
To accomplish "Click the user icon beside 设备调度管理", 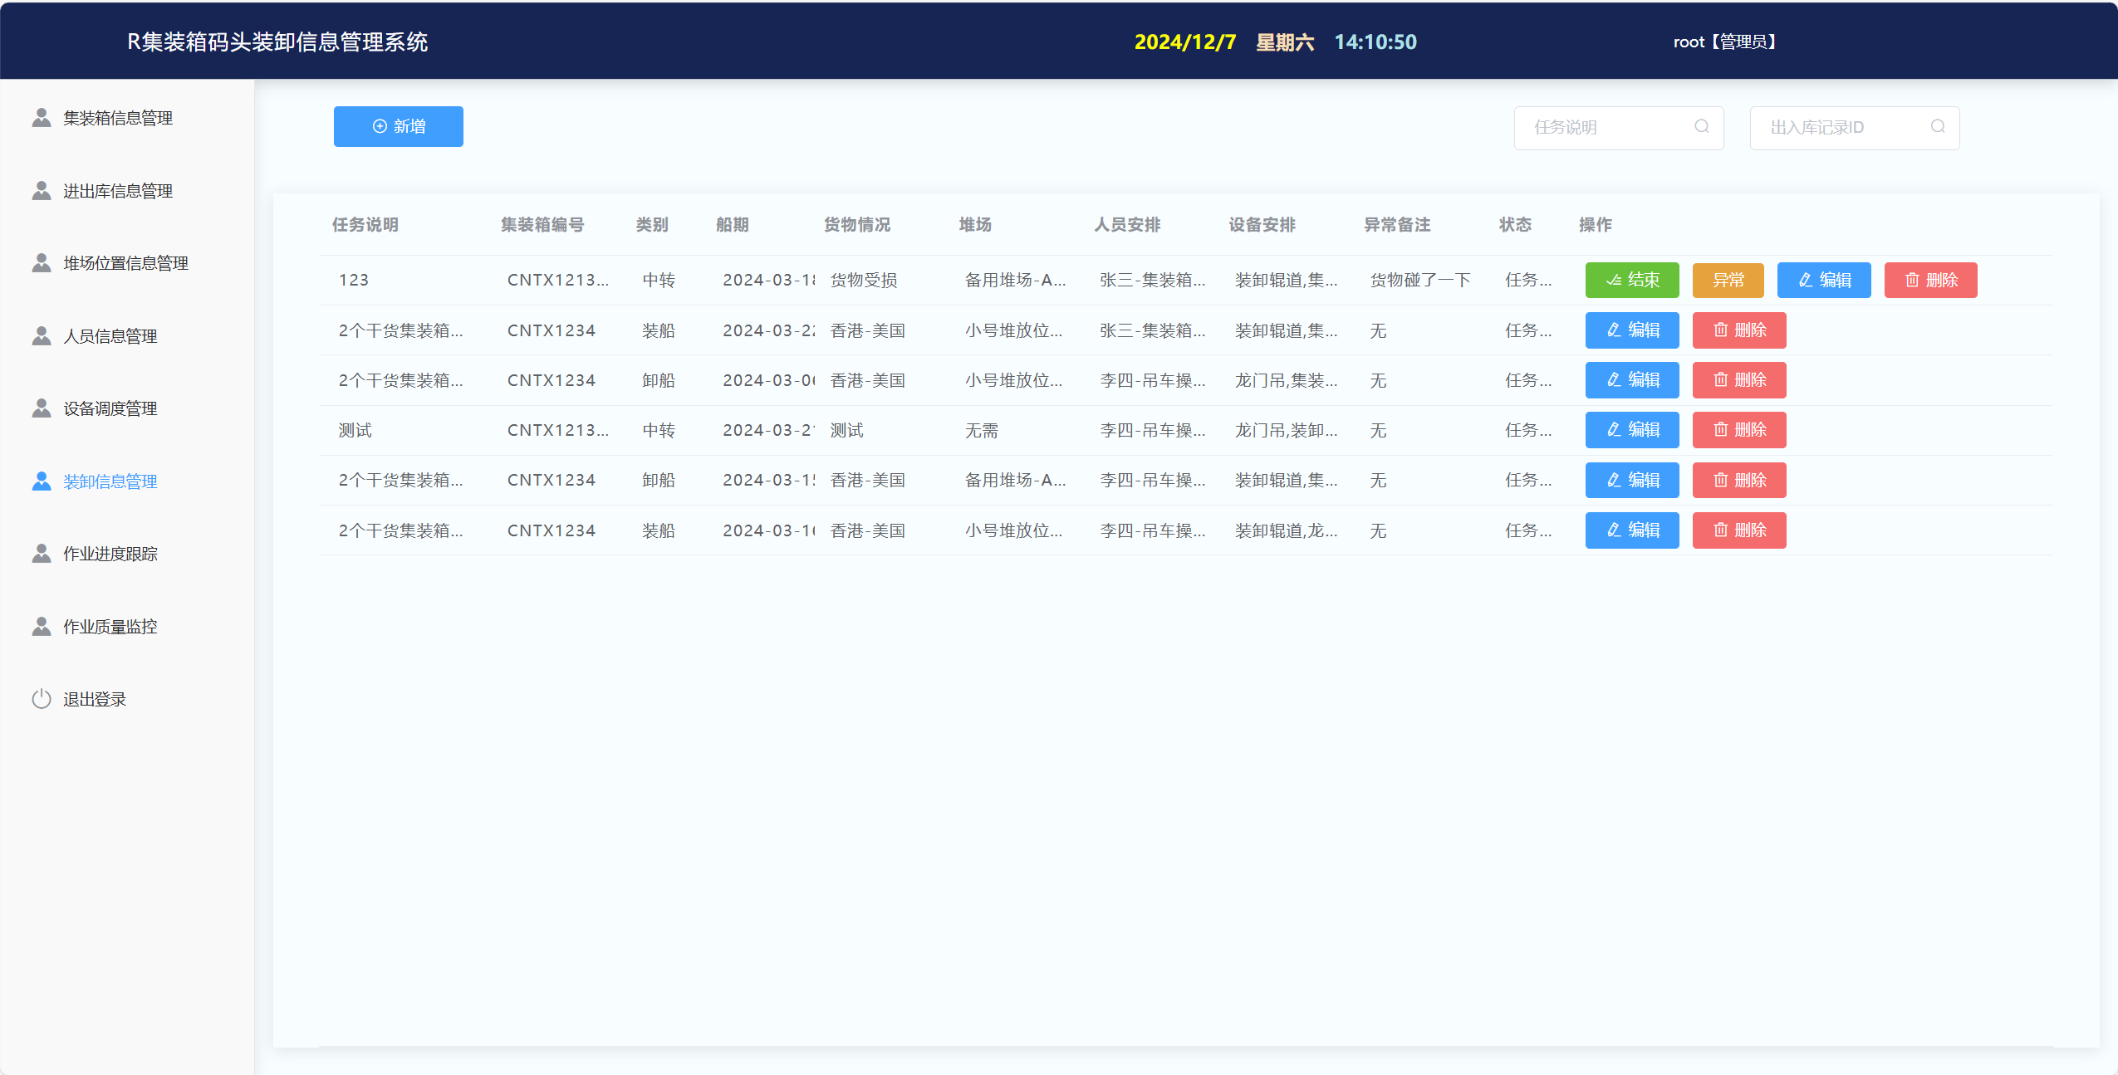I will [42, 408].
